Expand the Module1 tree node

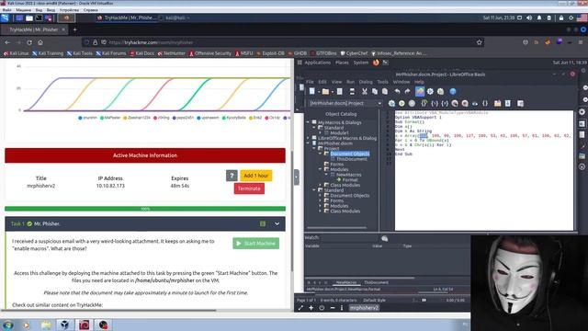point(321,132)
